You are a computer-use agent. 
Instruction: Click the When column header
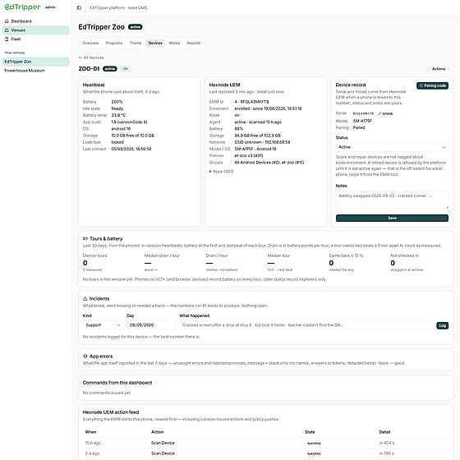90,432
